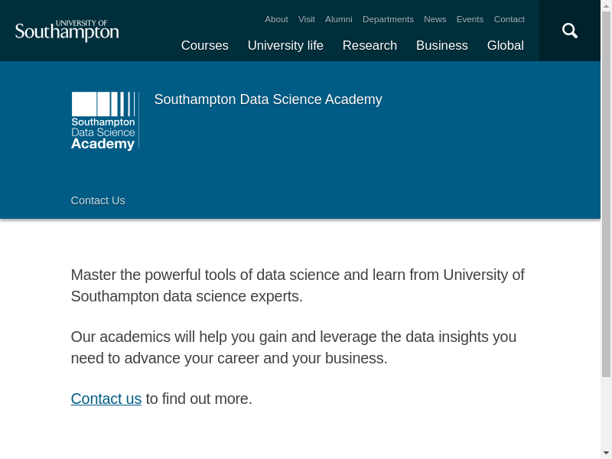This screenshot has height=459, width=612.
Task: Go to the Research section
Action: [369, 46]
